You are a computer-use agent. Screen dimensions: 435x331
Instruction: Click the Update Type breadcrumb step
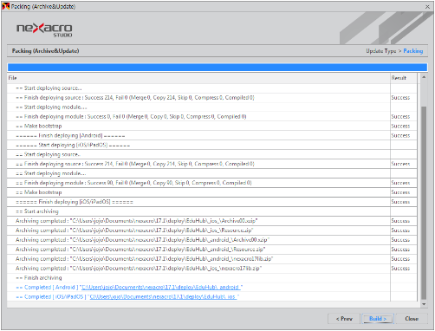(x=381, y=51)
